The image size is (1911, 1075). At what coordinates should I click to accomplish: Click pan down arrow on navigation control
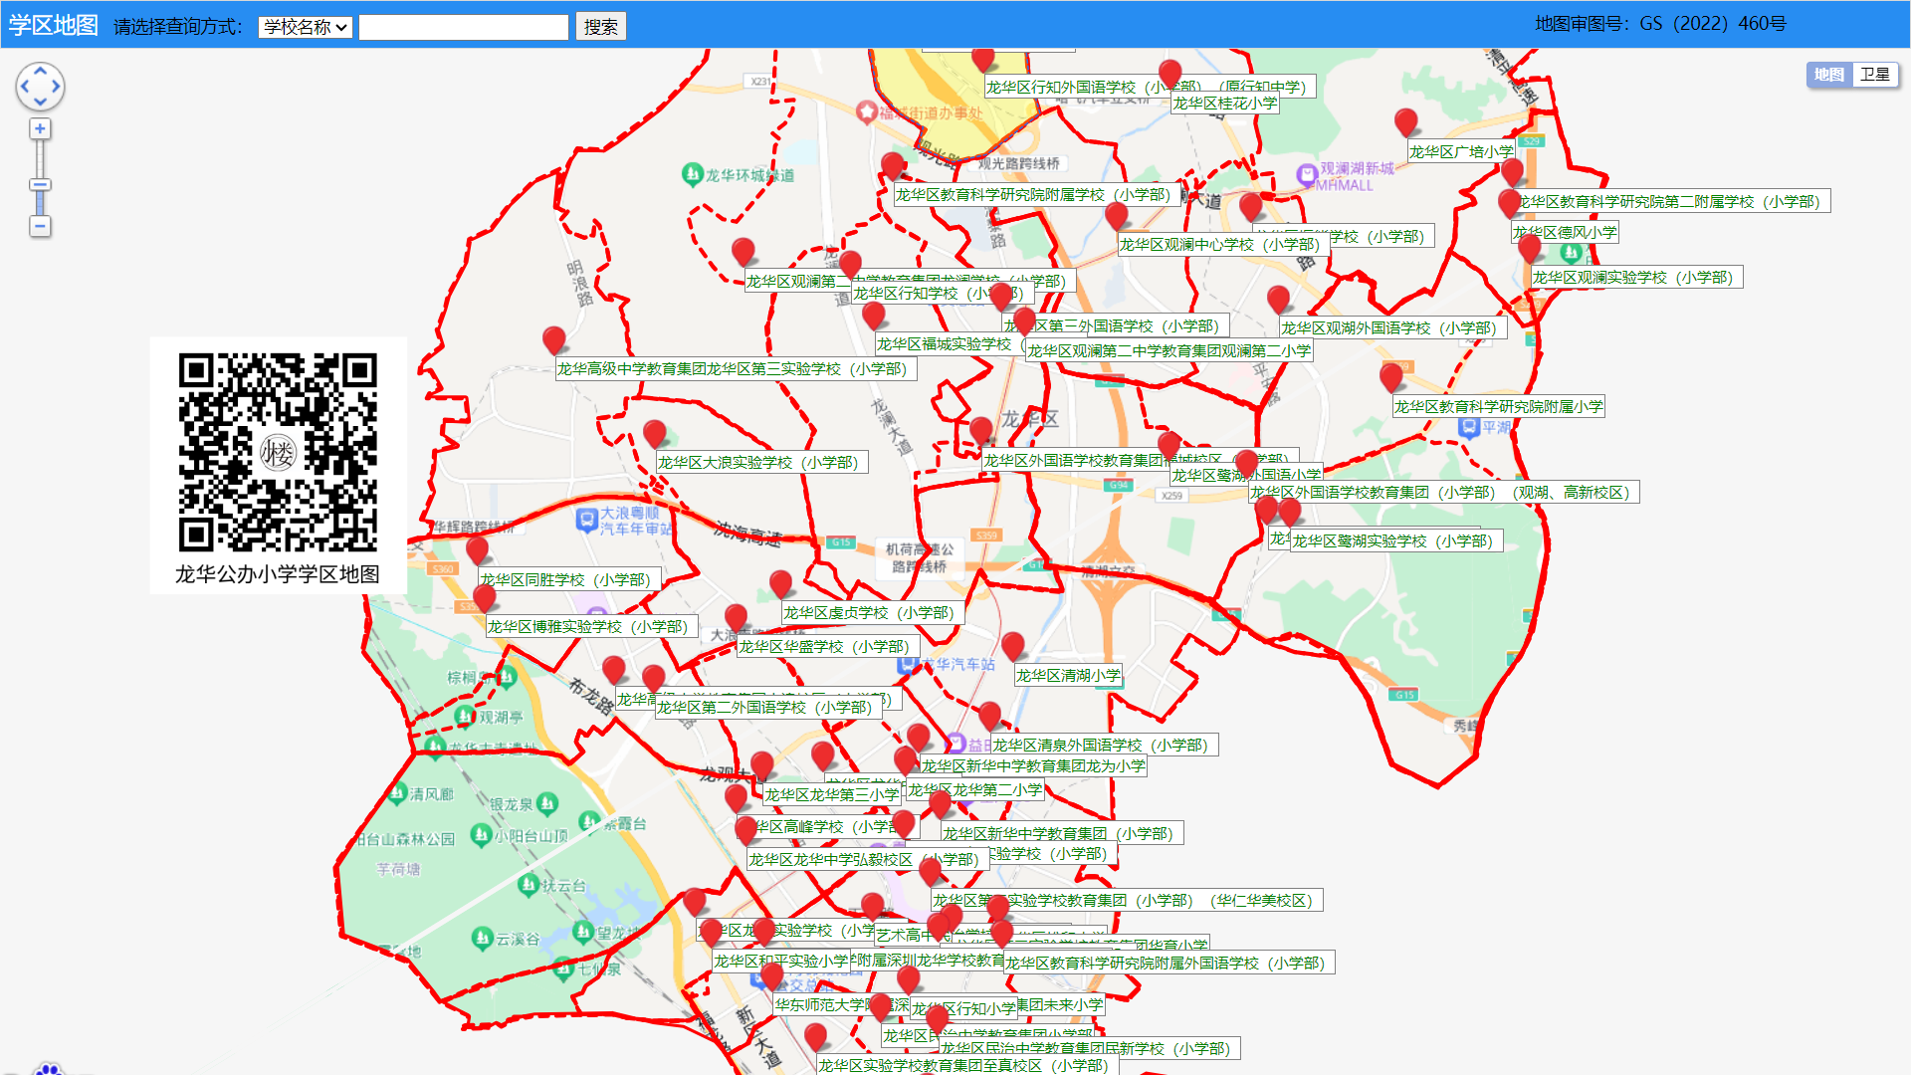click(40, 102)
